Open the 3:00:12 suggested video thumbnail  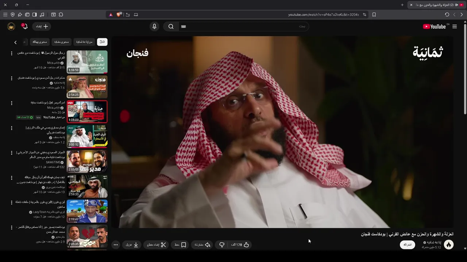tap(87, 136)
